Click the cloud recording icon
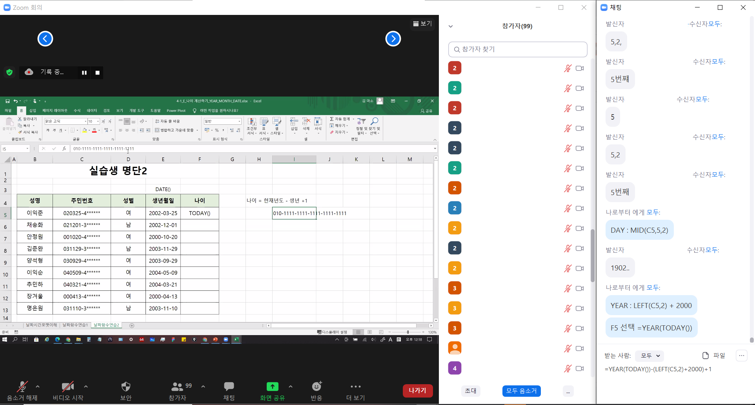The image size is (755, 405). tap(29, 72)
